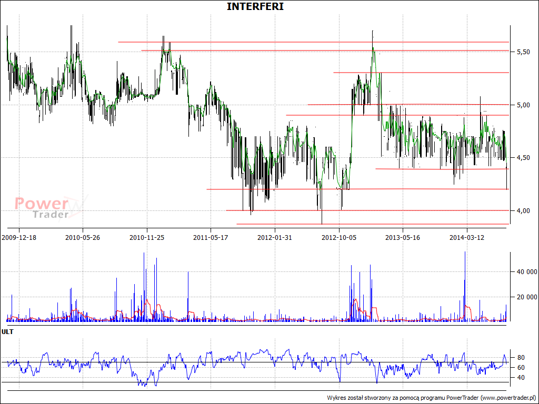Image resolution: width=539 pixels, height=404 pixels.
Task: Click the ULT indicator label
Action: pyautogui.click(x=7, y=332)
